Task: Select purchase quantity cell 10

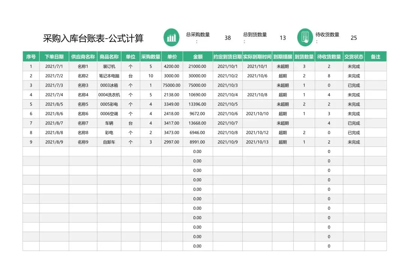Action: pyautogui.click(x=151, y=76)
